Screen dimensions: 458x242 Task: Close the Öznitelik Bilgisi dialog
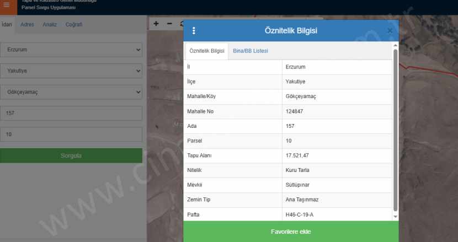tap(390, 31)
